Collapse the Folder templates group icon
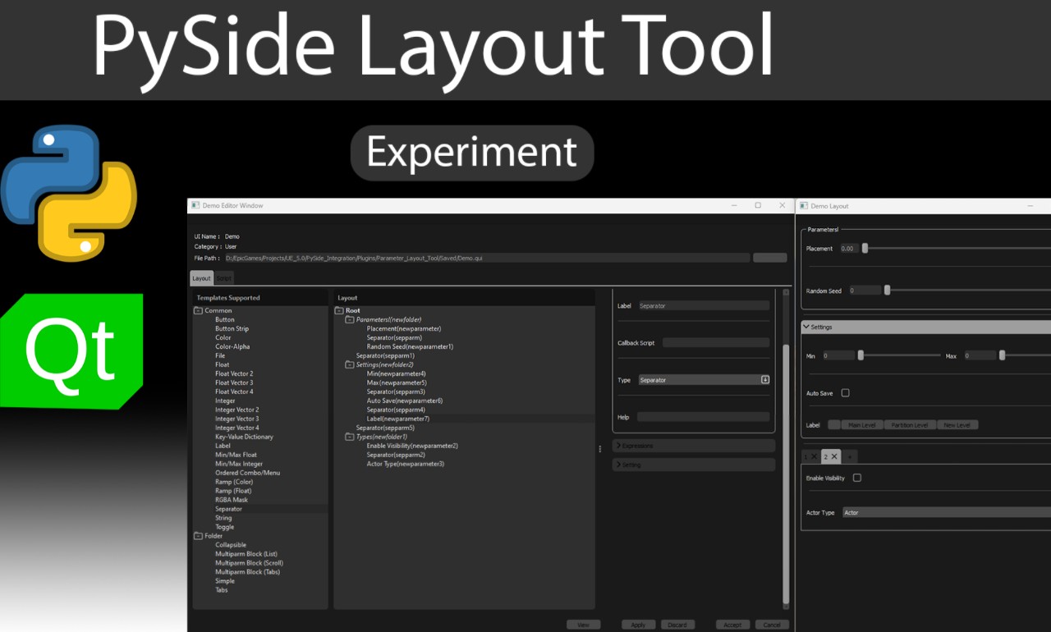This screenshot has height=632, width=1051. click(198, 536)
